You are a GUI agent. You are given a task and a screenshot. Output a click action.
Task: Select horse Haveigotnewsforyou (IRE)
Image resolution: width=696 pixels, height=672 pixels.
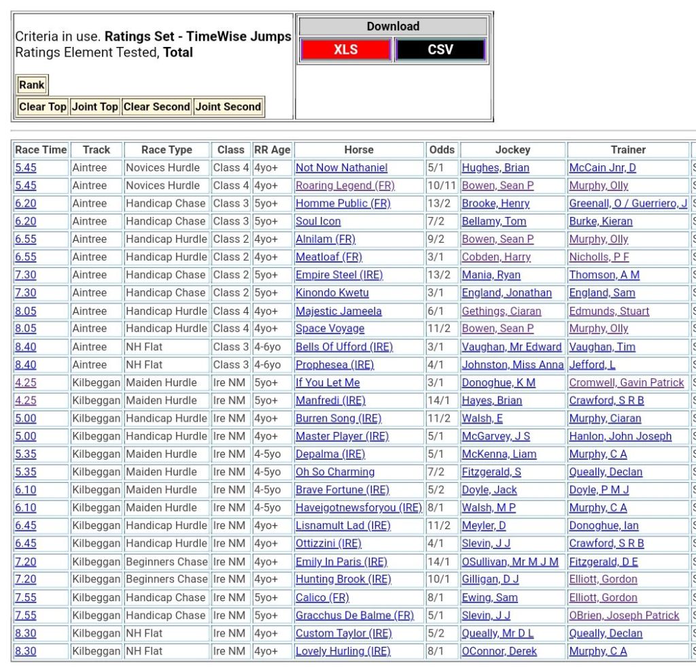358,507
